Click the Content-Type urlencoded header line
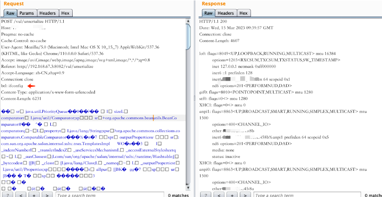 (48, 92)
